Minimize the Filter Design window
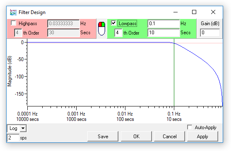 tap(175, 12)
